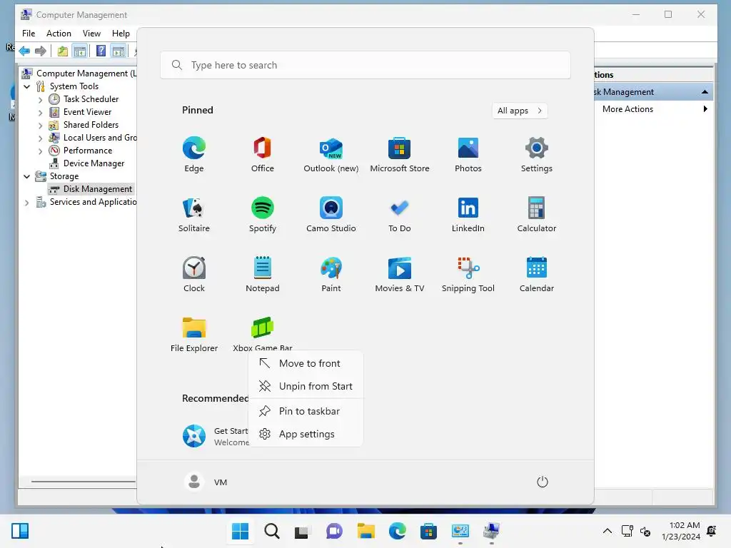Open the Get Started recommended item
Viewport: 731px width, 548px height.
click(x=216, y=436)
